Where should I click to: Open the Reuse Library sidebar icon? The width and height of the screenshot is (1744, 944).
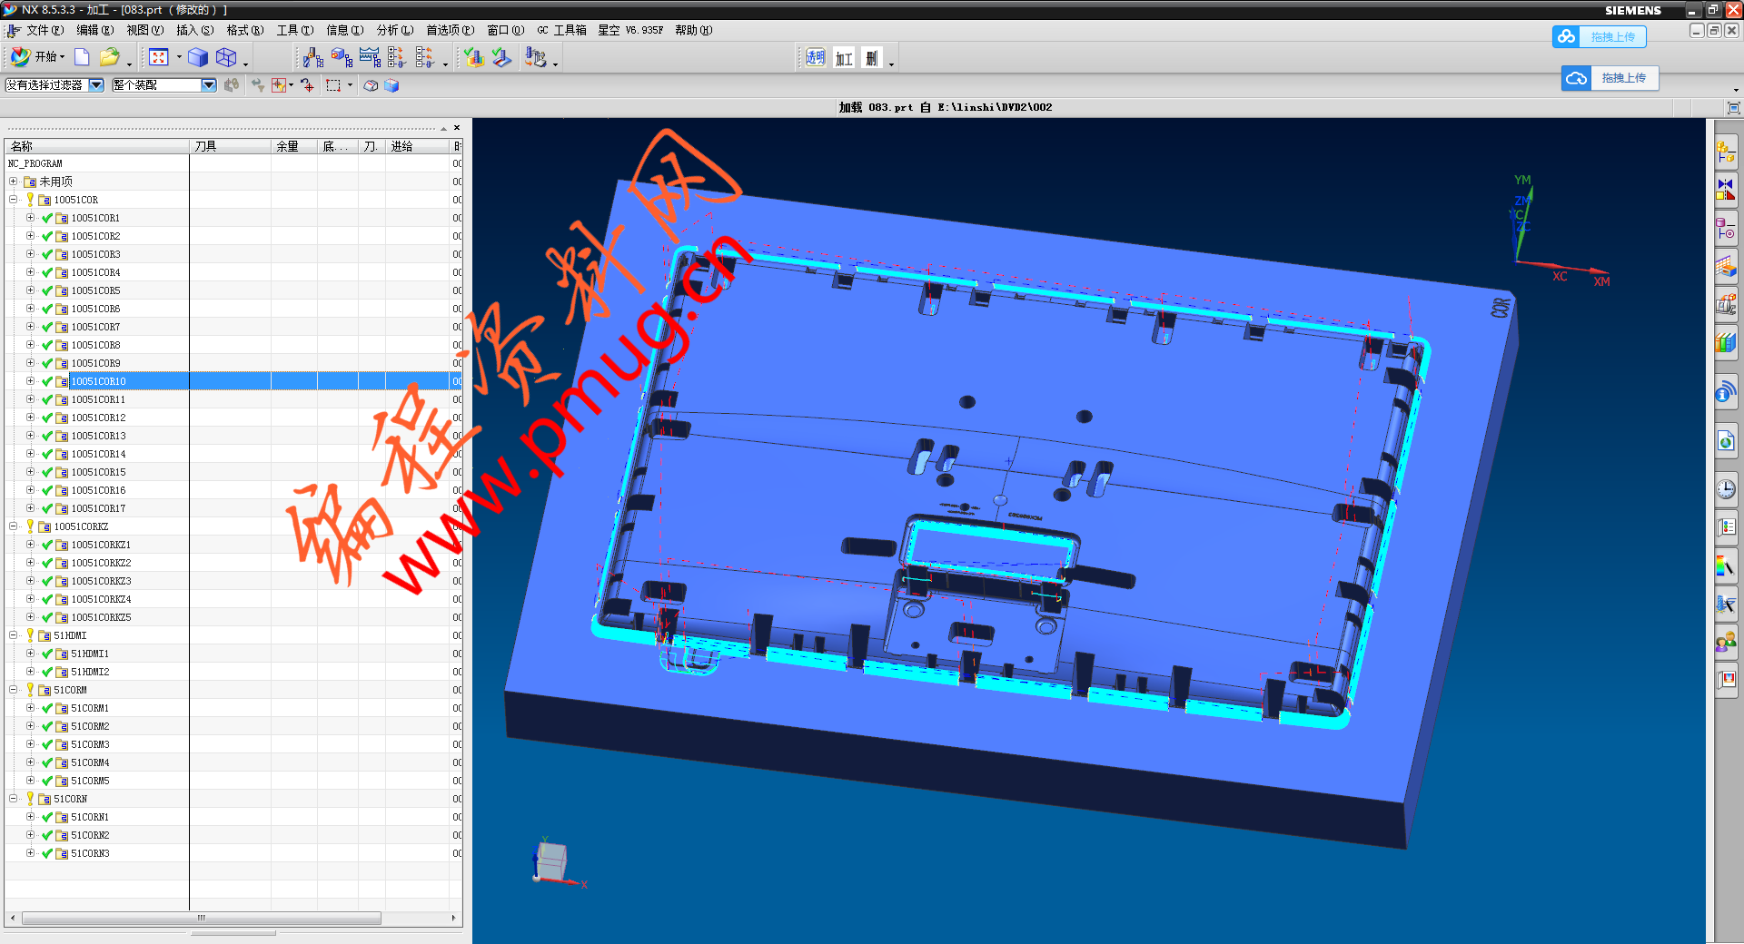click(1726, 343)
